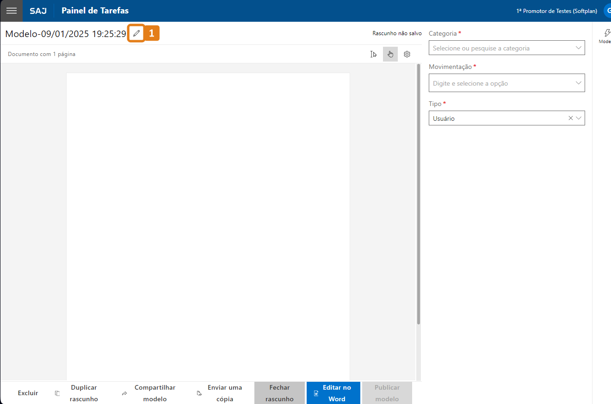
Task: Clear the Usuário value with the X
Action: [571, 118]
